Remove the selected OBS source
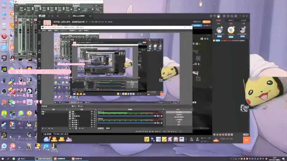The height and width of the screenshot is (161, 287). 73,128
